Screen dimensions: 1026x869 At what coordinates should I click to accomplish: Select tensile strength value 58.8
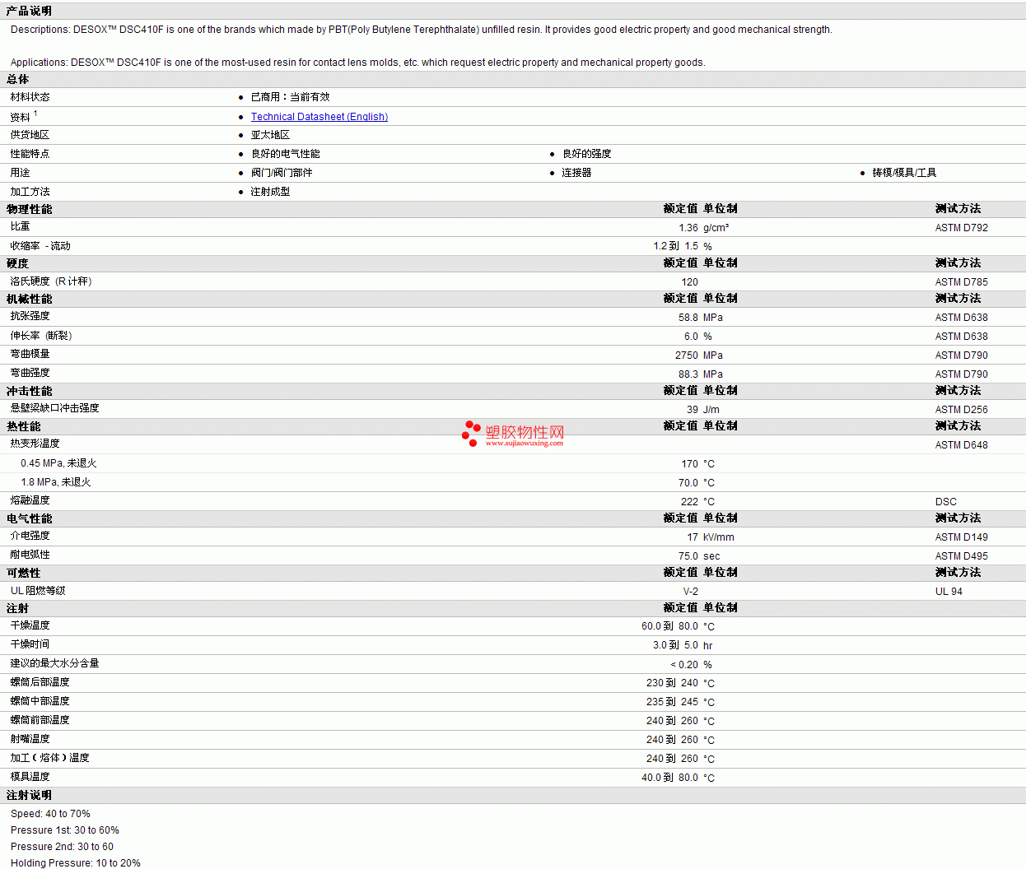[x=688, y=318]
